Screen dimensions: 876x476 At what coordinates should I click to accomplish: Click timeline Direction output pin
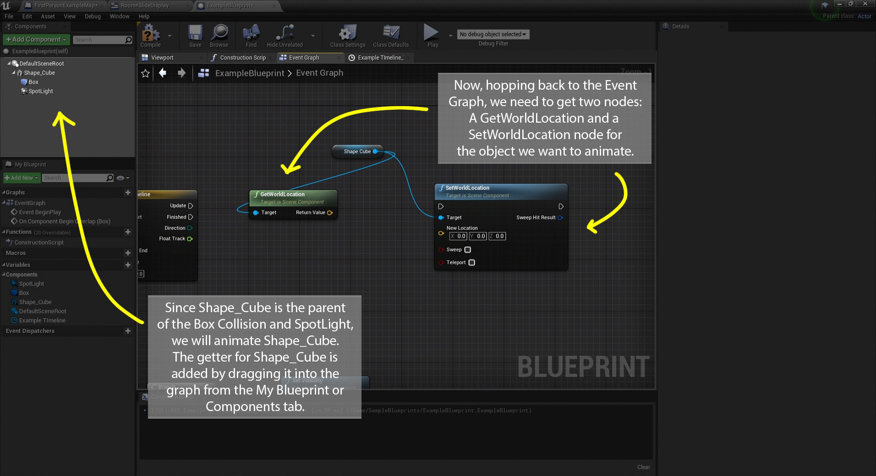tap(190, 228)
